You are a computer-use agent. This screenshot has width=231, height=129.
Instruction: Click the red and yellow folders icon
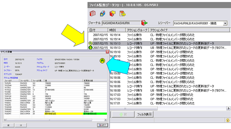click(113, 13)
